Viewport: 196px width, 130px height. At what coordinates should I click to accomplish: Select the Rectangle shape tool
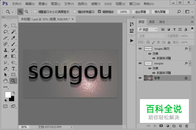pos(13,75)
